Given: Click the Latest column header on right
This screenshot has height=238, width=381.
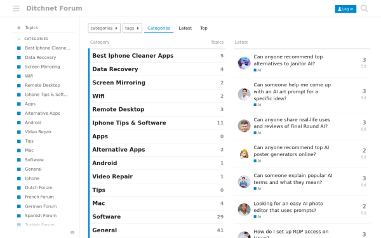Looking at the screenshot, I should 241,43.
